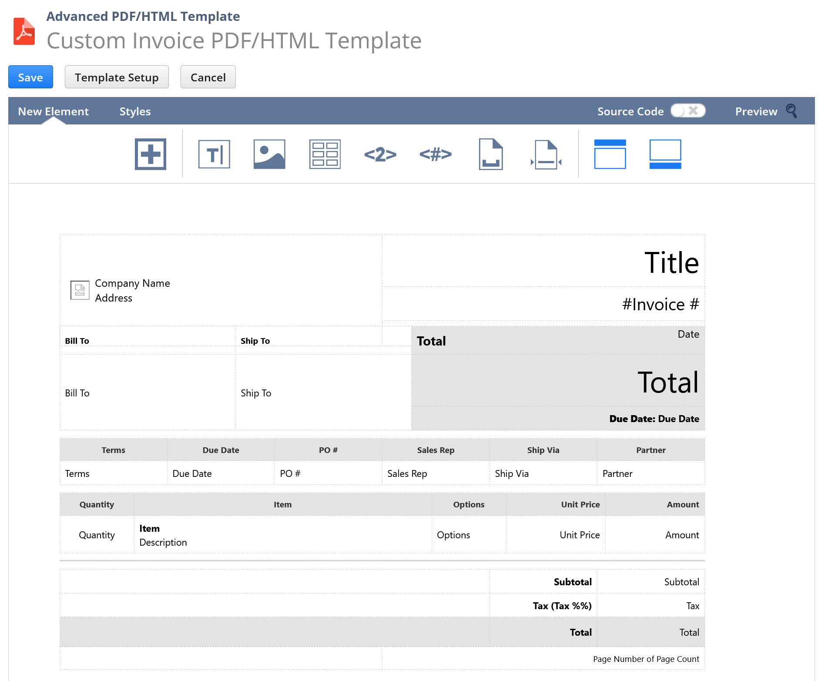Select the Tax (Tax %%) label
This screenshot has height=681, width=818.
coord(562,606)
